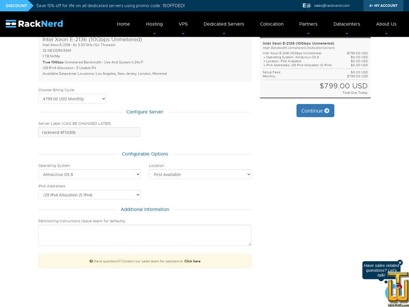Click the Continue button
Image resolution: width=409 pixels, height=307 pixels.
pos(315,111)
